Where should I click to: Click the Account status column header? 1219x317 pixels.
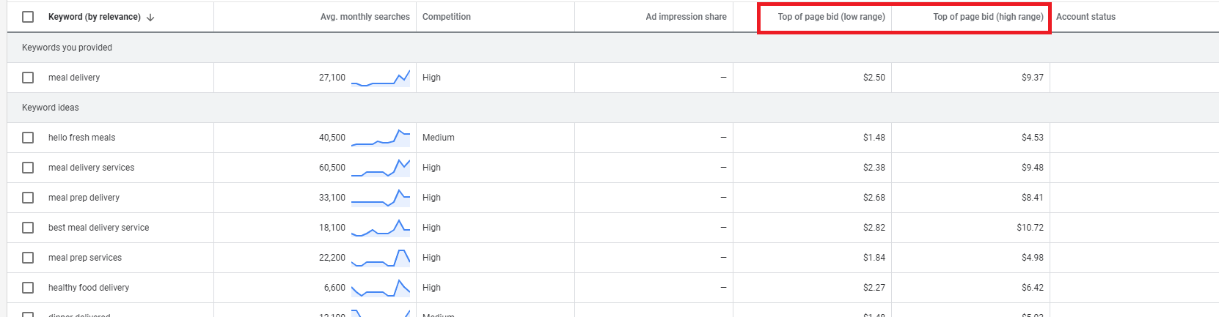coord(1086,17)
